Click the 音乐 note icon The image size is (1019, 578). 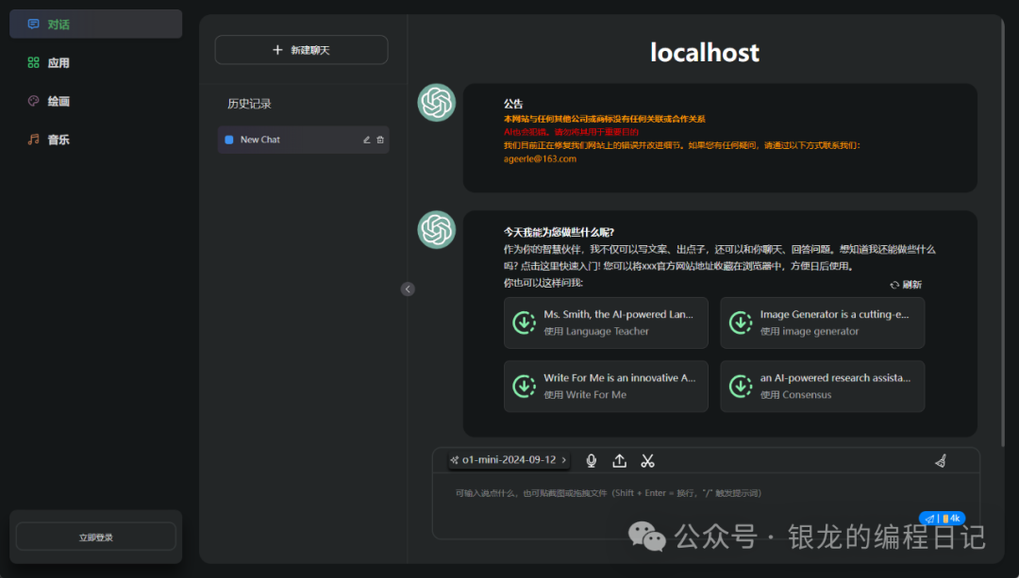[x=33, y=140]
